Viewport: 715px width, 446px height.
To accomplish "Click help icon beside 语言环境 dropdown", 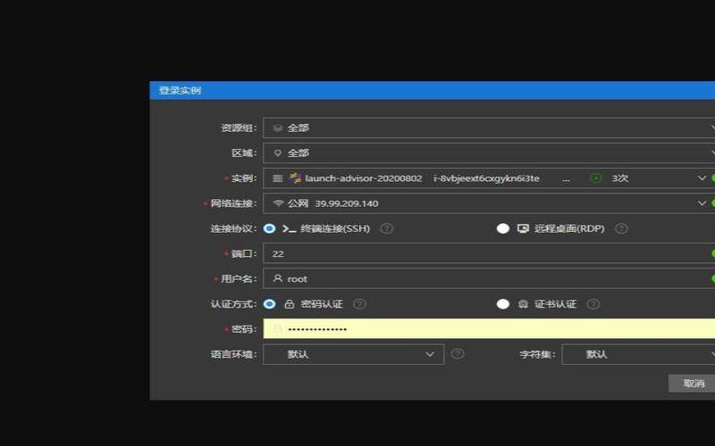I will 458,353.
